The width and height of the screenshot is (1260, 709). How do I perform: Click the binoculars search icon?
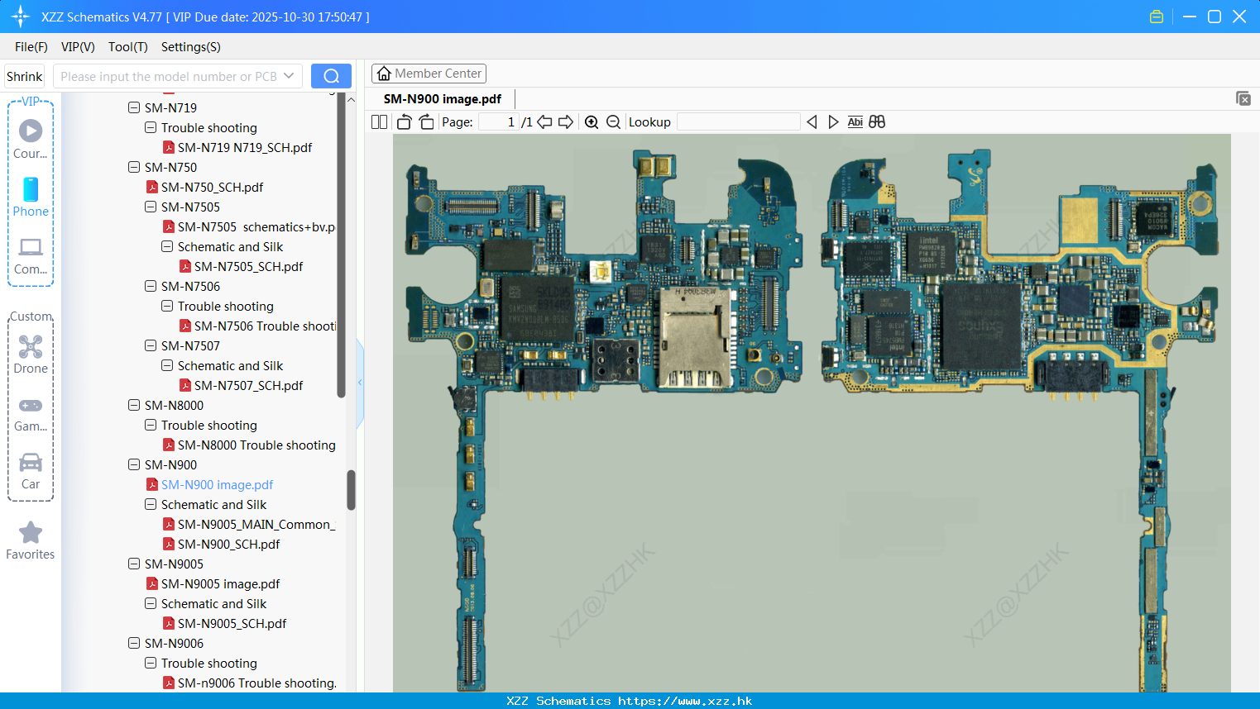[x=877, y=121]
